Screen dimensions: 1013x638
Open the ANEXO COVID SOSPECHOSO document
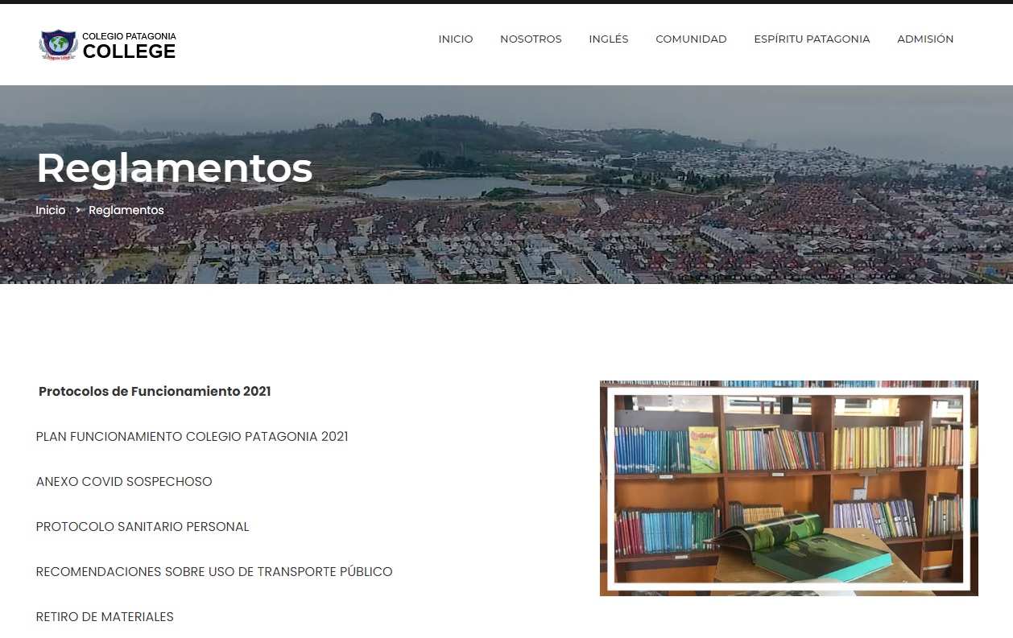124,482
